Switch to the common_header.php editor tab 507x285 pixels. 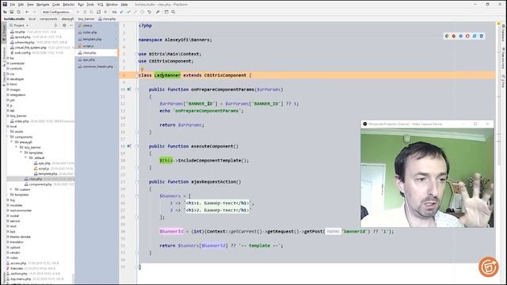(x=97, y=66)
